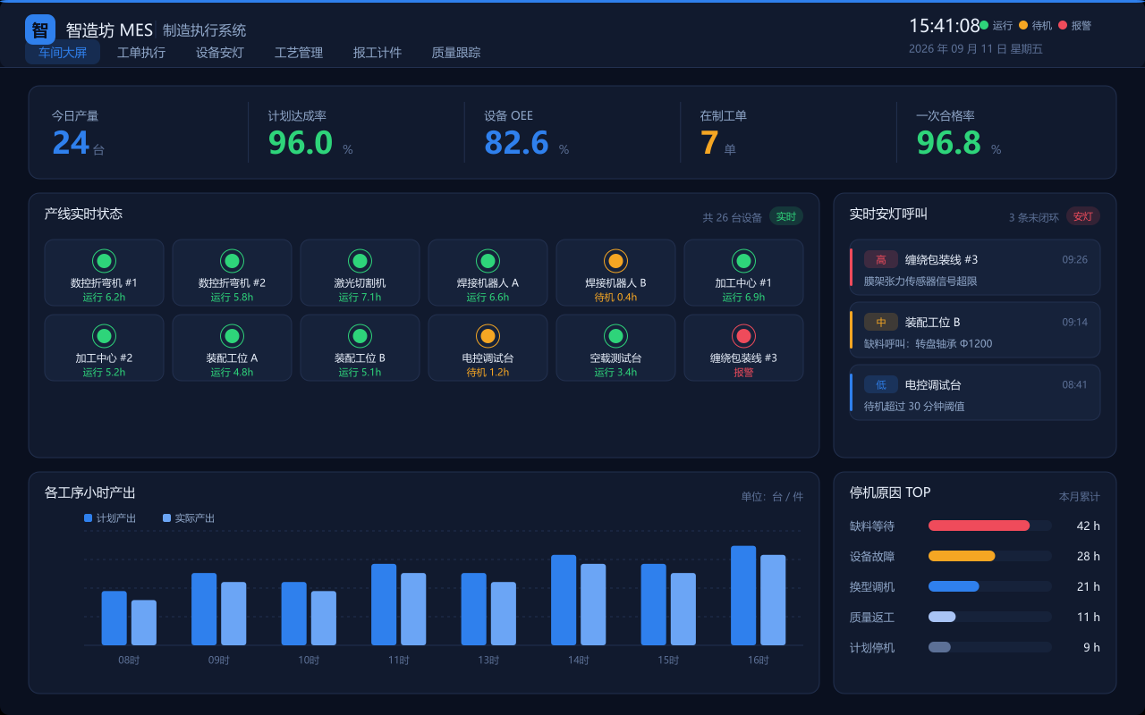
Task: Click the 一次合格率 value 96.8
Action: (948, 143)
